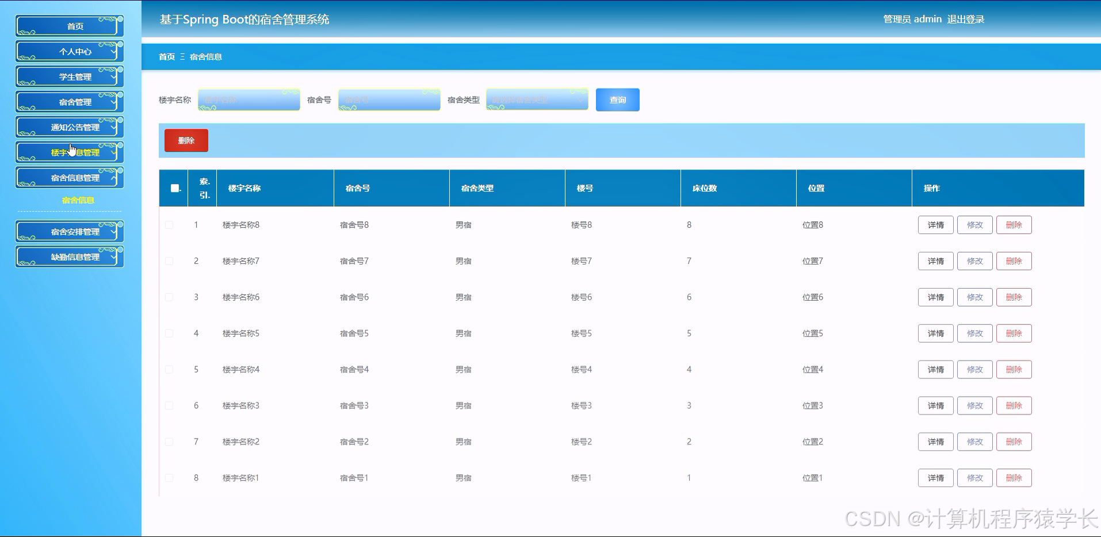Open 详情 for 楼宇名称1 row
This screenshot has width=1101, height=537.
point(936,478)
